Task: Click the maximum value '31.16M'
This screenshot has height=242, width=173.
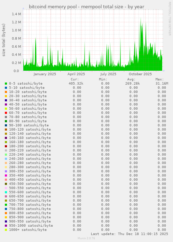Action: tap(162, 84)
